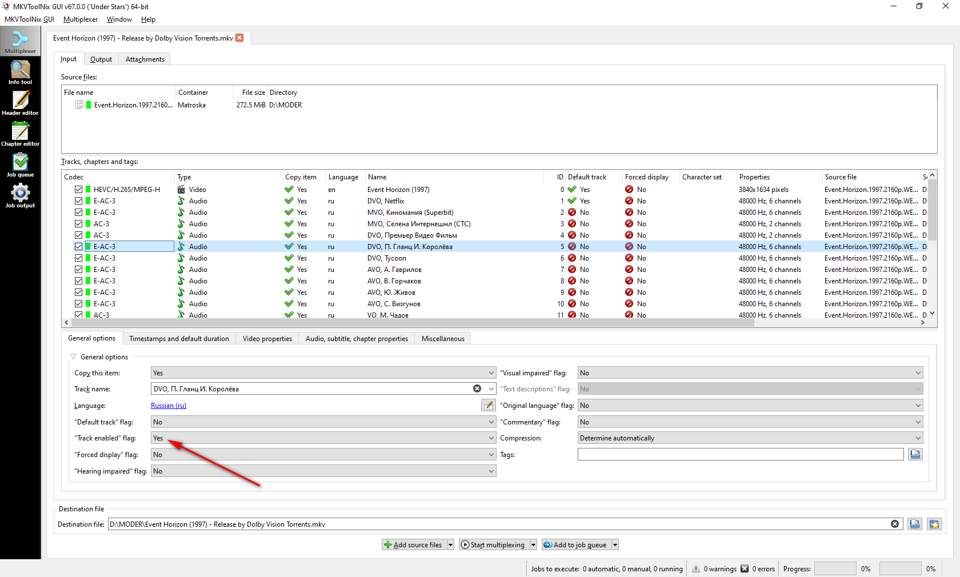Click the default track No icon for track 5
This screenshot has height=577, width=960.
coord(572,246)
